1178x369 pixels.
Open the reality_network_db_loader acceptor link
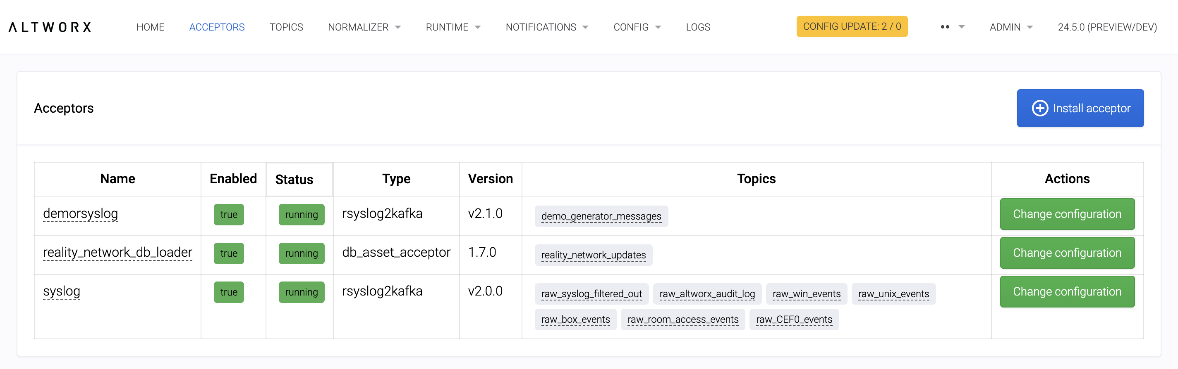click(117, 252)
